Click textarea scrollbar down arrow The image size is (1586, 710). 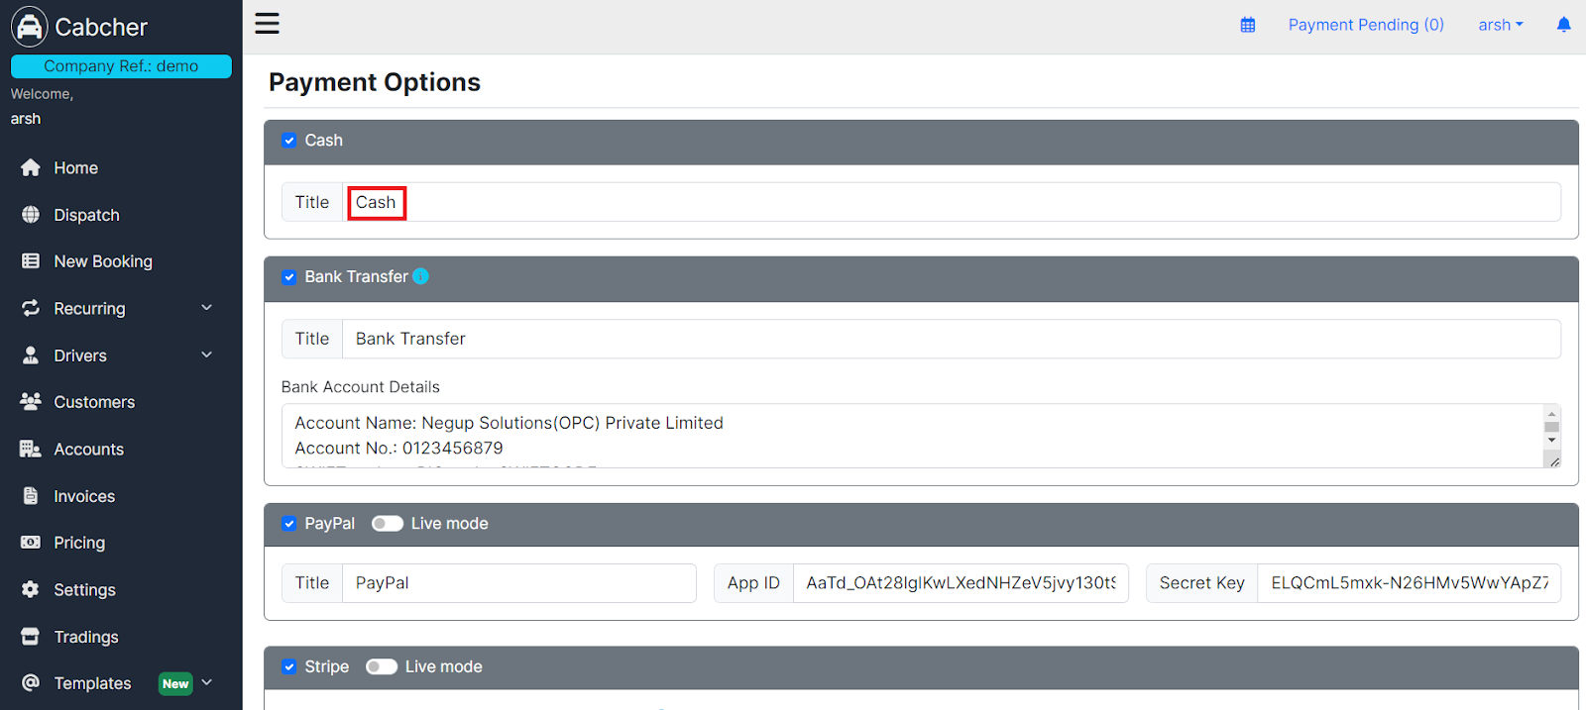[1552, 440]
